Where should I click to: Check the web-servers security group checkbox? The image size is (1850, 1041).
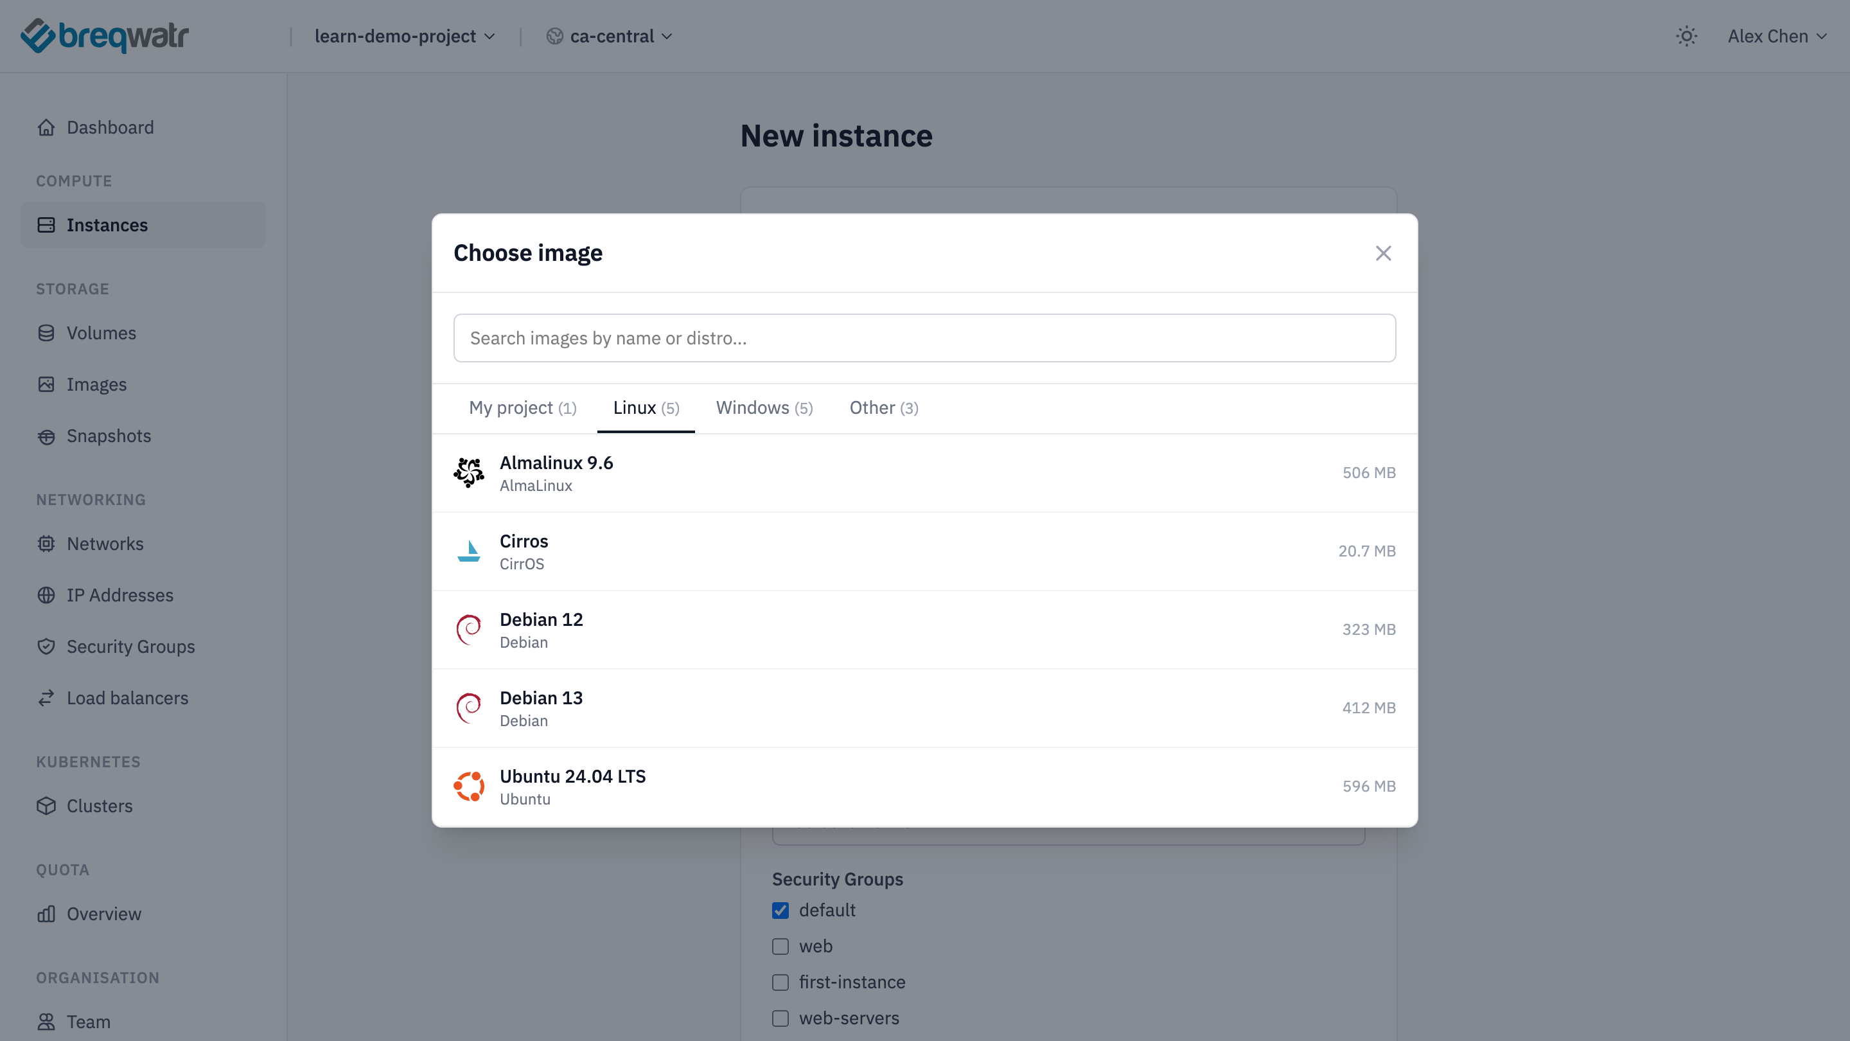point(780,1018)
